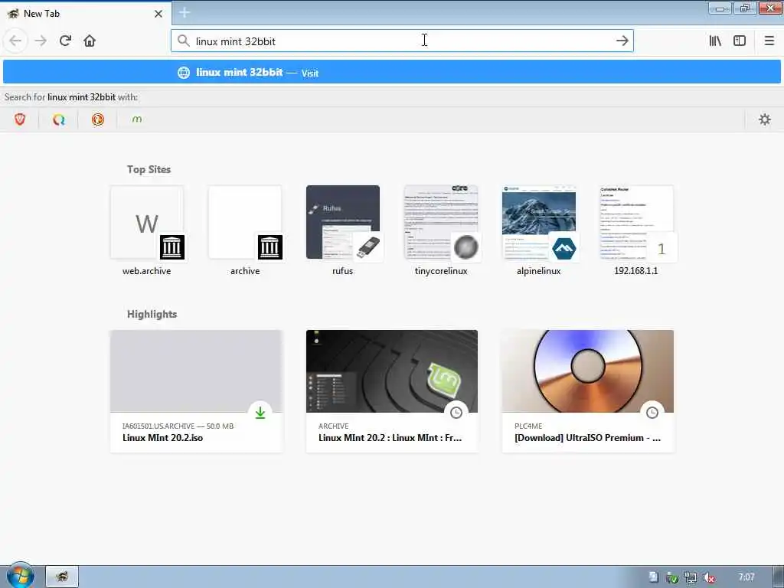Viewport: 784px width, 588px height.
Task: Go back to the previous page
Action: (15, 41)
